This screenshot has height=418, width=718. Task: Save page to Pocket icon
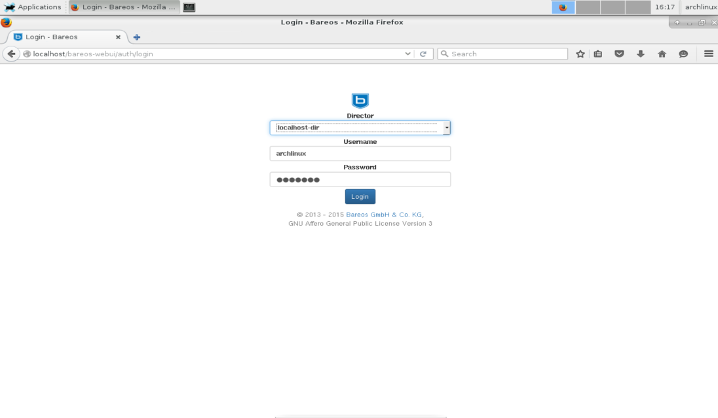pyautogui.click(x=619, y=54)
